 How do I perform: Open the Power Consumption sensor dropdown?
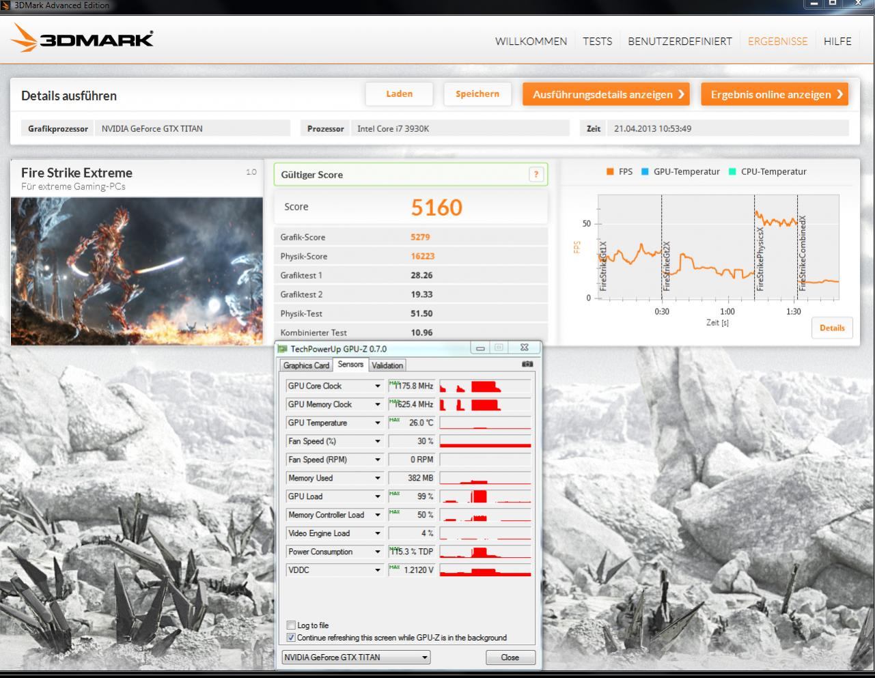point(377,552)
